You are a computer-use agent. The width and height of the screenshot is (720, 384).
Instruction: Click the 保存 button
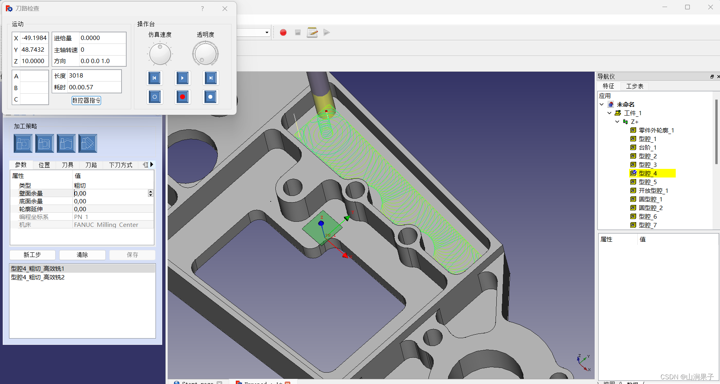coord(132,255)
